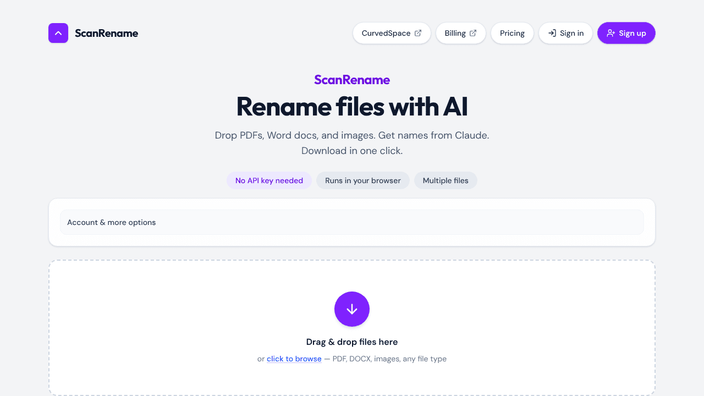Screen dimensions: 704x396
Task: Click the purple down-arrow upload icon
Action: coord(352,309)
